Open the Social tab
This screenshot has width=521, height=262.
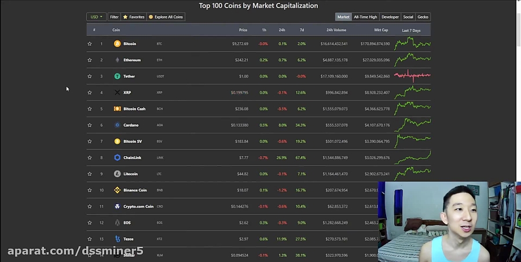pos(408,17)
